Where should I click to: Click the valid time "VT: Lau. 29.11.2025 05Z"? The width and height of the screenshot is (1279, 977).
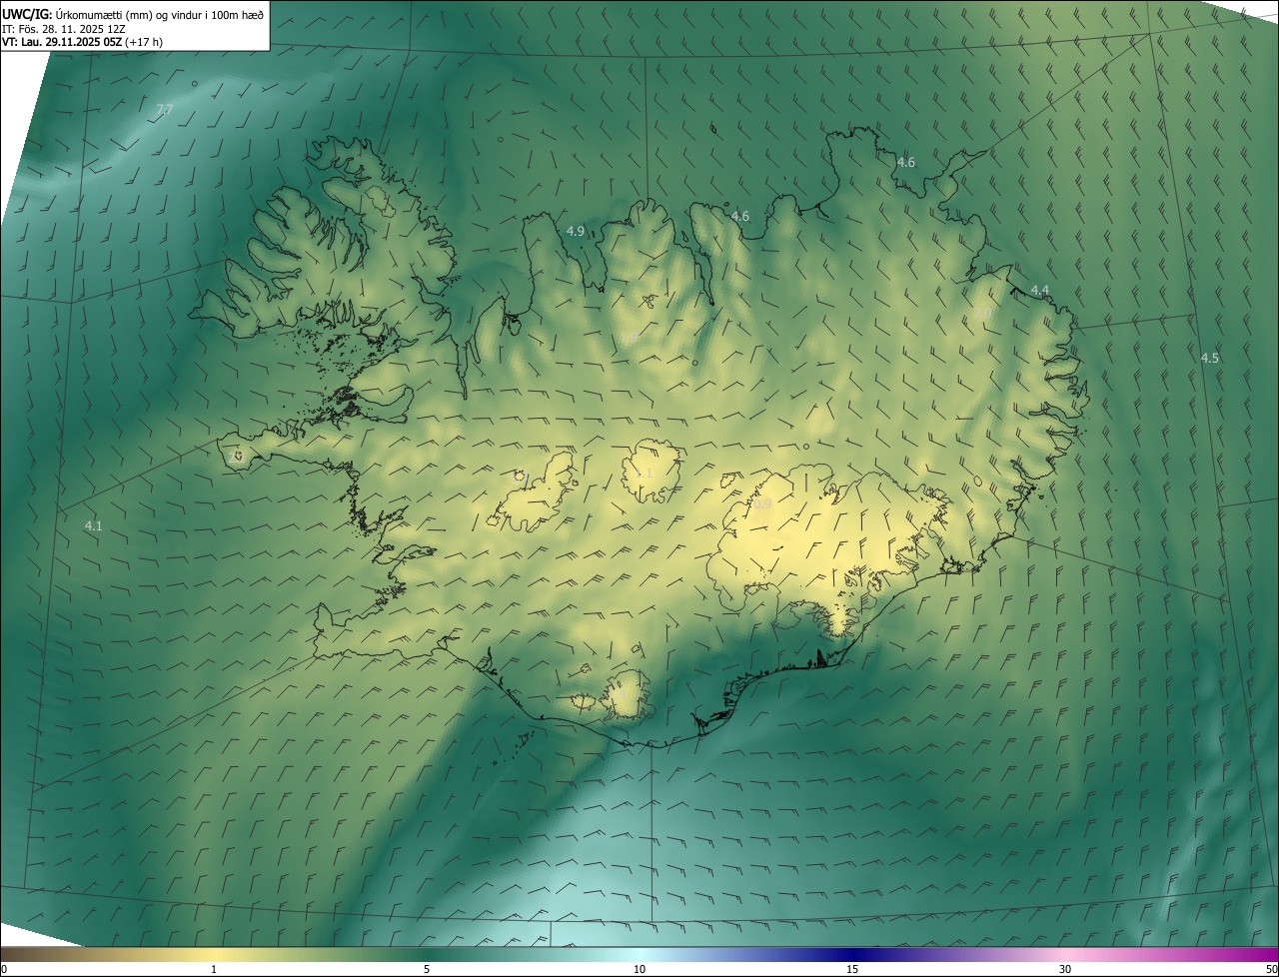click(x=62, y=42)
